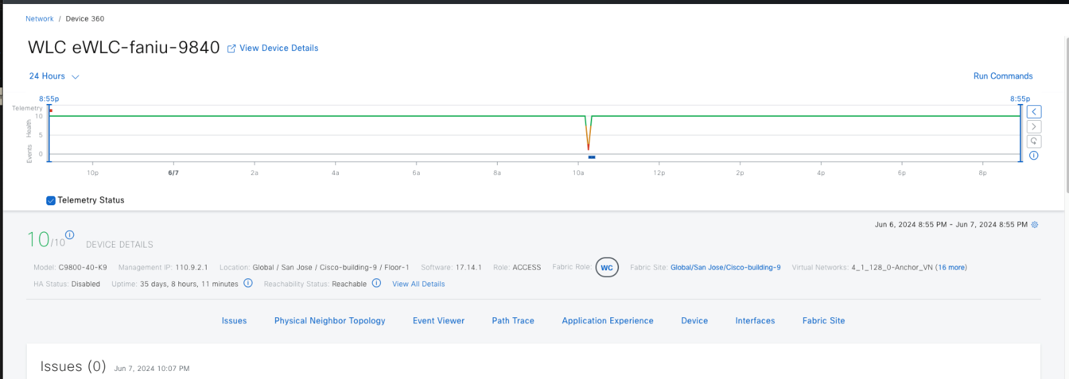Screen dimensions: 1069x379
Task: Click the timeline next arrow button
Action: click(1034, 127)
